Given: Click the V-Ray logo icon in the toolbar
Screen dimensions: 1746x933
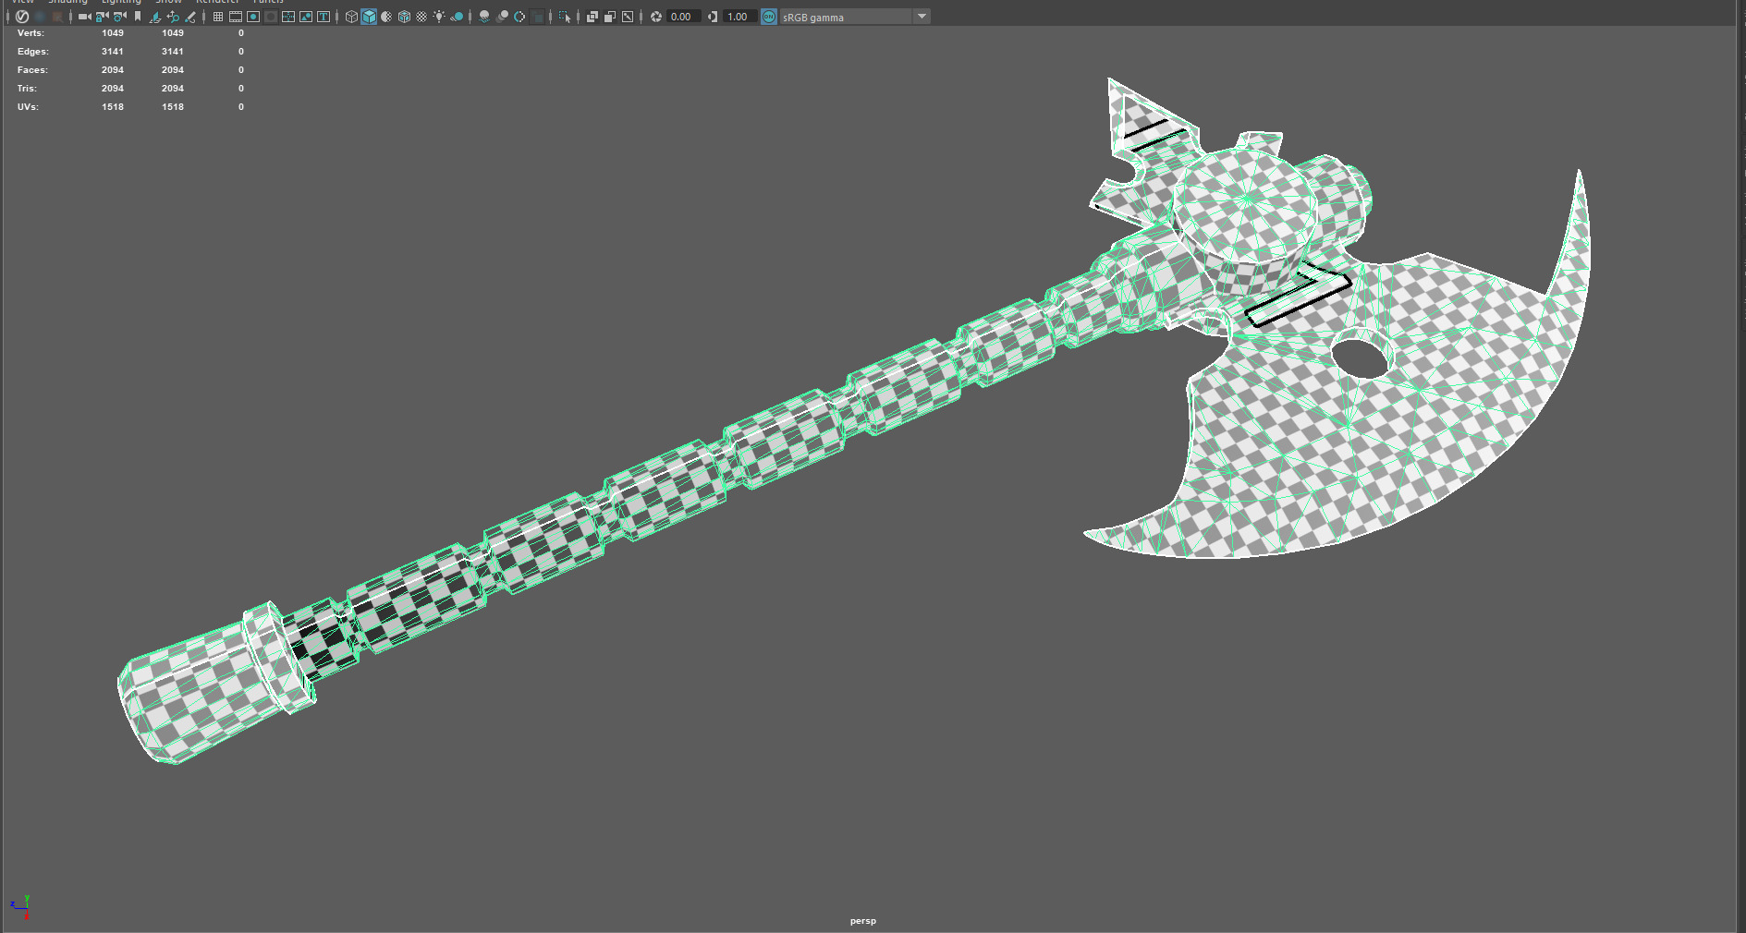Looking at the screenshot, I should (22, 17).
